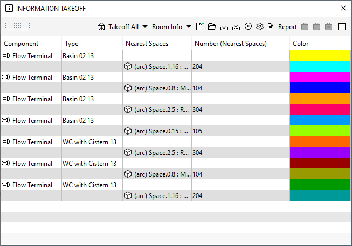Click the yellow color swatch
Screen dimensions: 352x246
[x=320, y=55]
